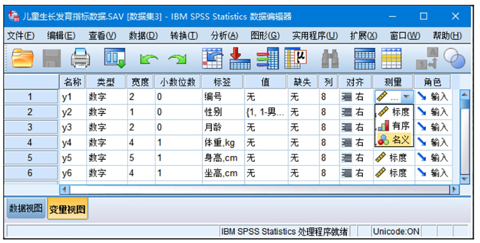Click the Go to case icon

(x=213, y=58)
